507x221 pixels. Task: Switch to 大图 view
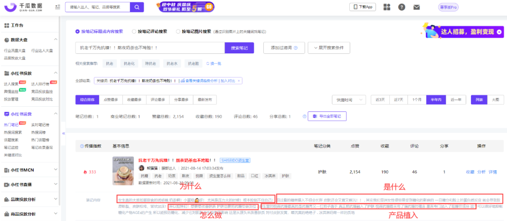tap(495, 100)
